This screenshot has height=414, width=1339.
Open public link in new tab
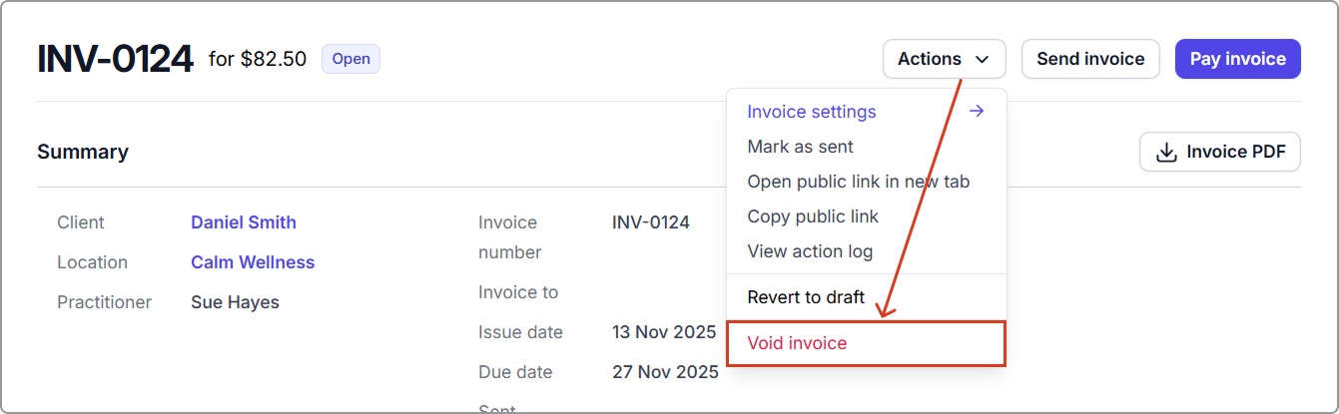[x=858, y=182]
